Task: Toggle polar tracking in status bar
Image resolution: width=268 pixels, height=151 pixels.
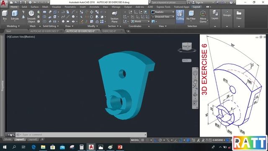Action: tap(160, 140)
